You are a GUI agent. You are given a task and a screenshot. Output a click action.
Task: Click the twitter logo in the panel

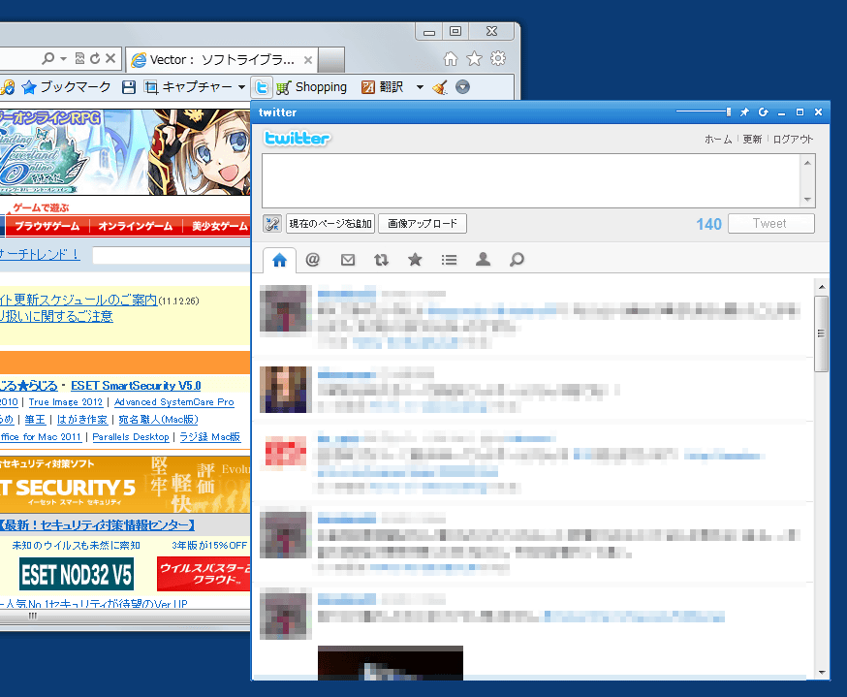pos(298,139)
